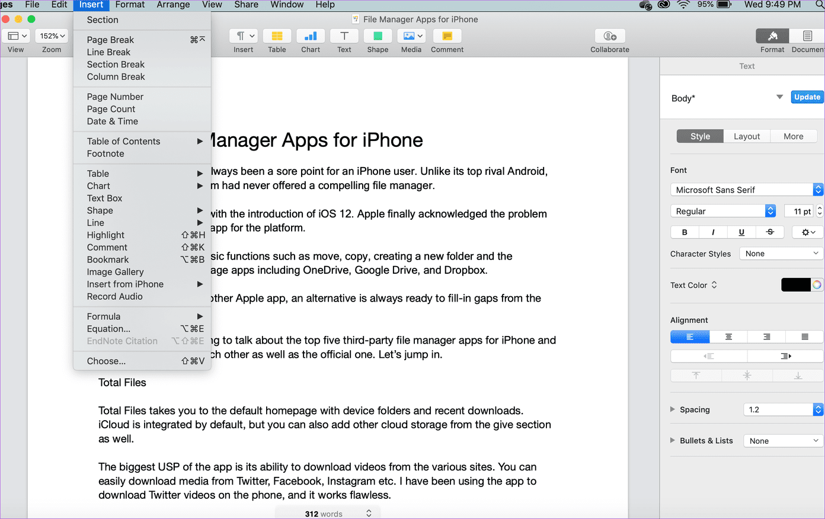Align text to bottom of cell
825x519 pixels.
[798, 376]
